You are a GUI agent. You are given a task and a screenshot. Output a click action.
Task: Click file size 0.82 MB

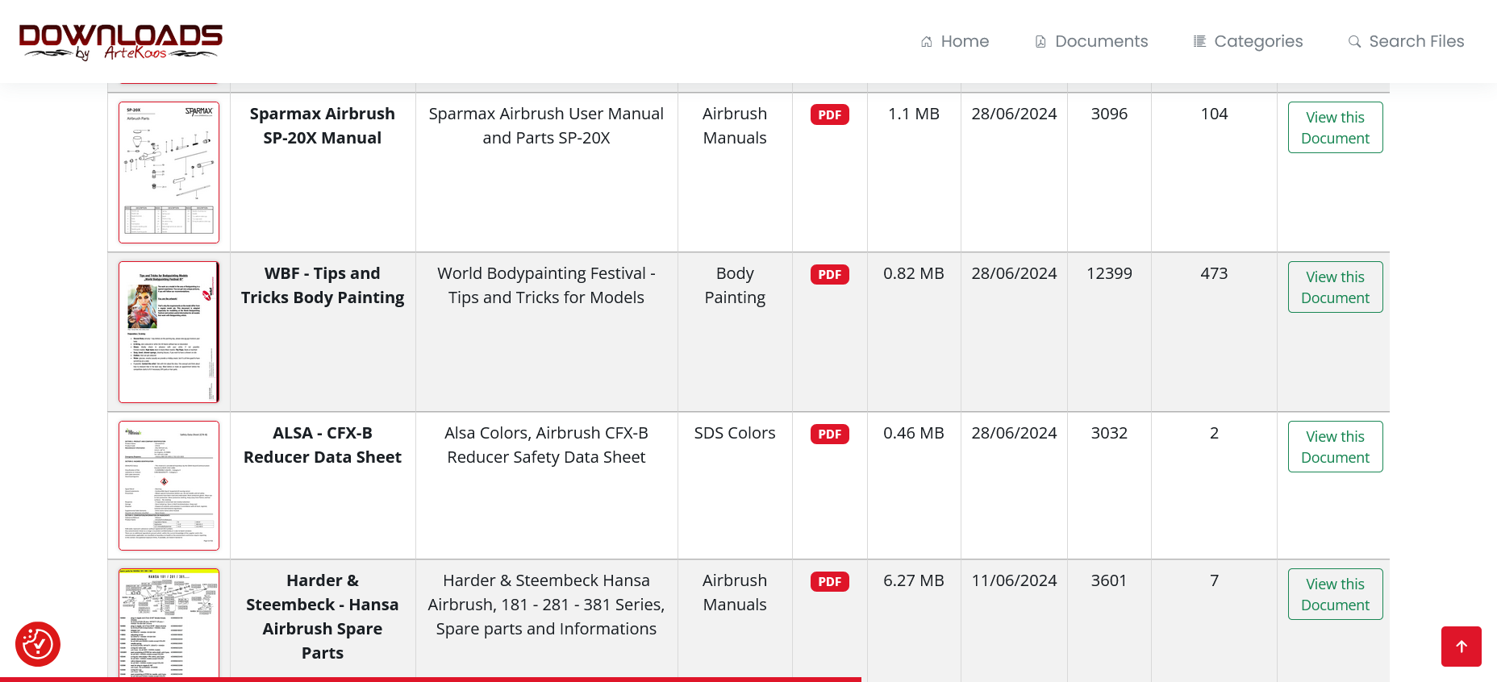click(x=914, y=273)
